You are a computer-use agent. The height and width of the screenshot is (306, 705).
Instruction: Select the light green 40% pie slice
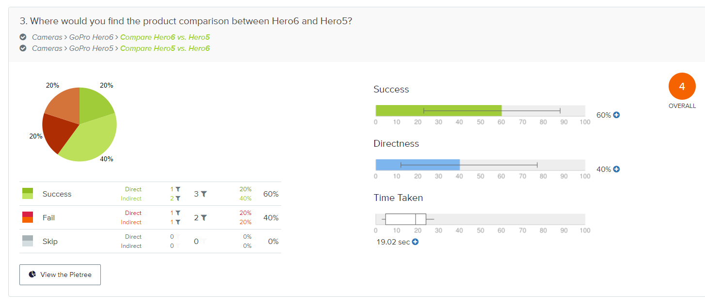pos(92,138)
